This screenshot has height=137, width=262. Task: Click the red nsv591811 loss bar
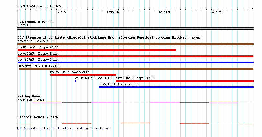tap(83, 75)
